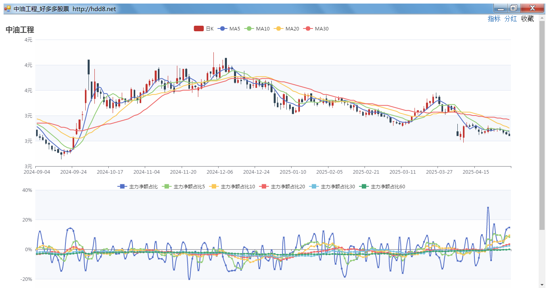
Task: Click the 收藏 favorites link
Action: [527, 19]
